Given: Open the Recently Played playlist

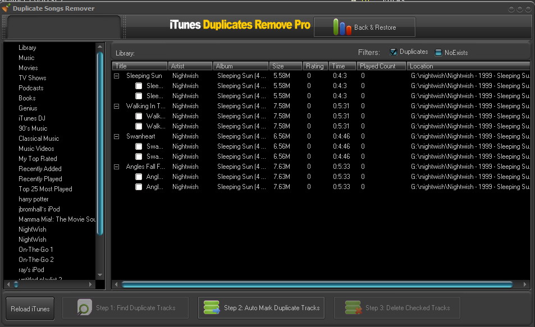Looking at the screenshot, I should click(x=40, y=179).
